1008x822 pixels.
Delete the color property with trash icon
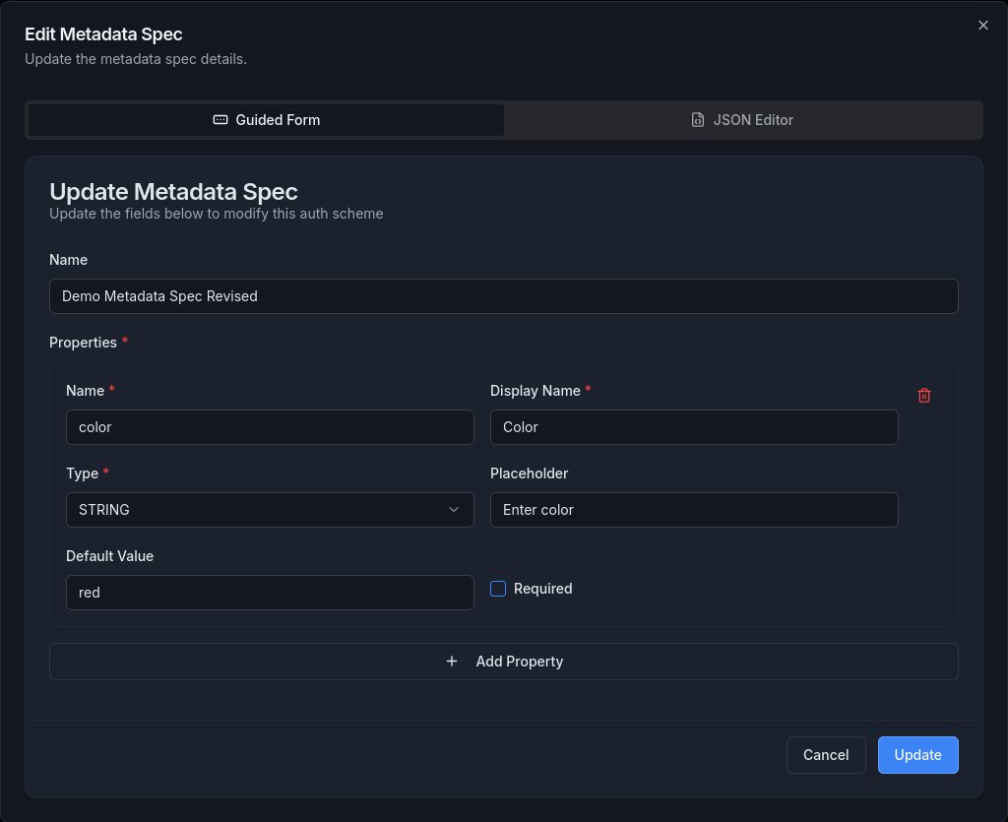(x=924, y=395)
